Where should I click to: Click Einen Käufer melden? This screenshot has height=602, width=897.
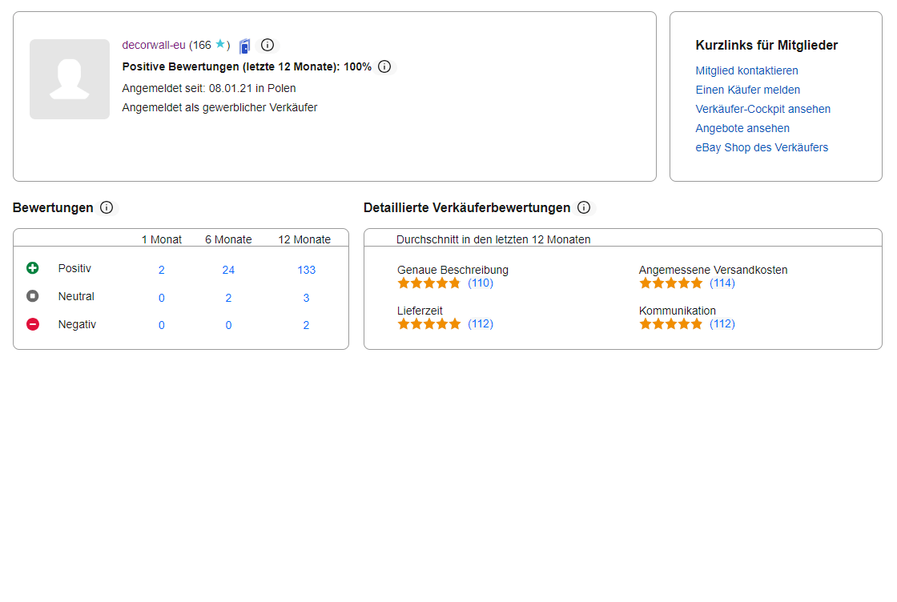coord(747,90)
